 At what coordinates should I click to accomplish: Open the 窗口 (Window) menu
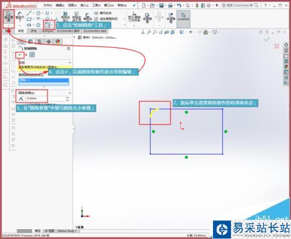pos(109,5)
